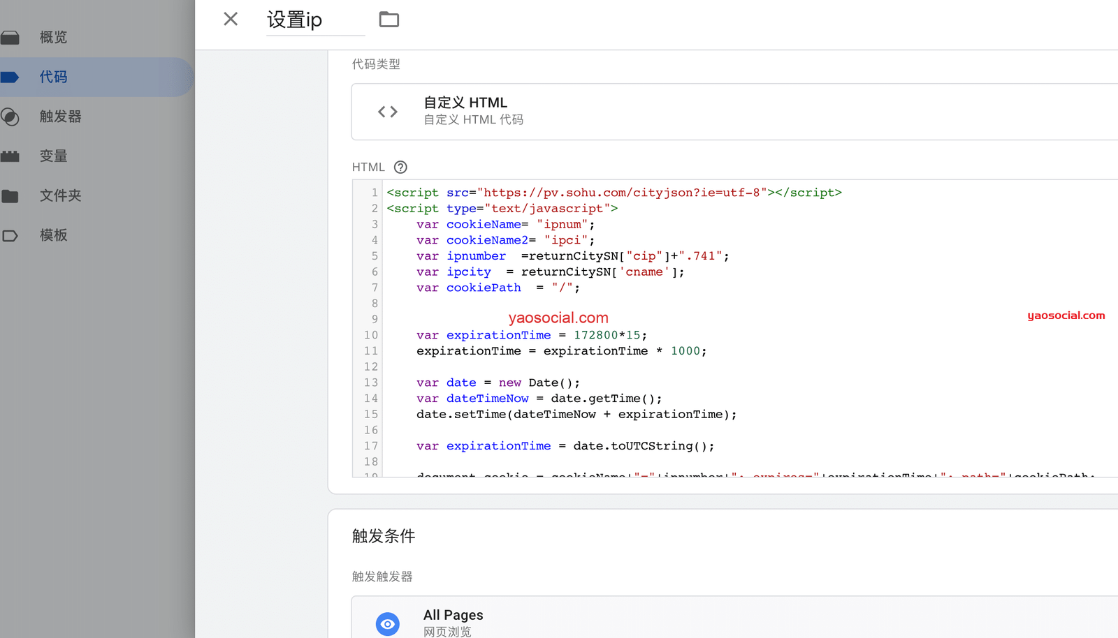This screenshot has height=638, width=1118.
Task: Edit the tag name field 设置ip
Action: (314, 20)
